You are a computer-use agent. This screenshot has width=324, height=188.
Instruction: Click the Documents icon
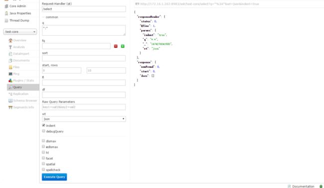10,60
